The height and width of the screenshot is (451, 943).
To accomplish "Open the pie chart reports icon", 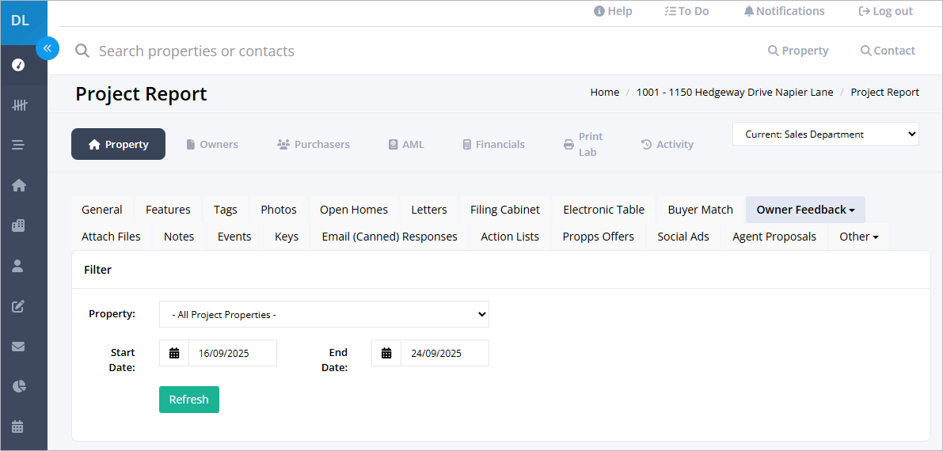I will tap(19, 385).
